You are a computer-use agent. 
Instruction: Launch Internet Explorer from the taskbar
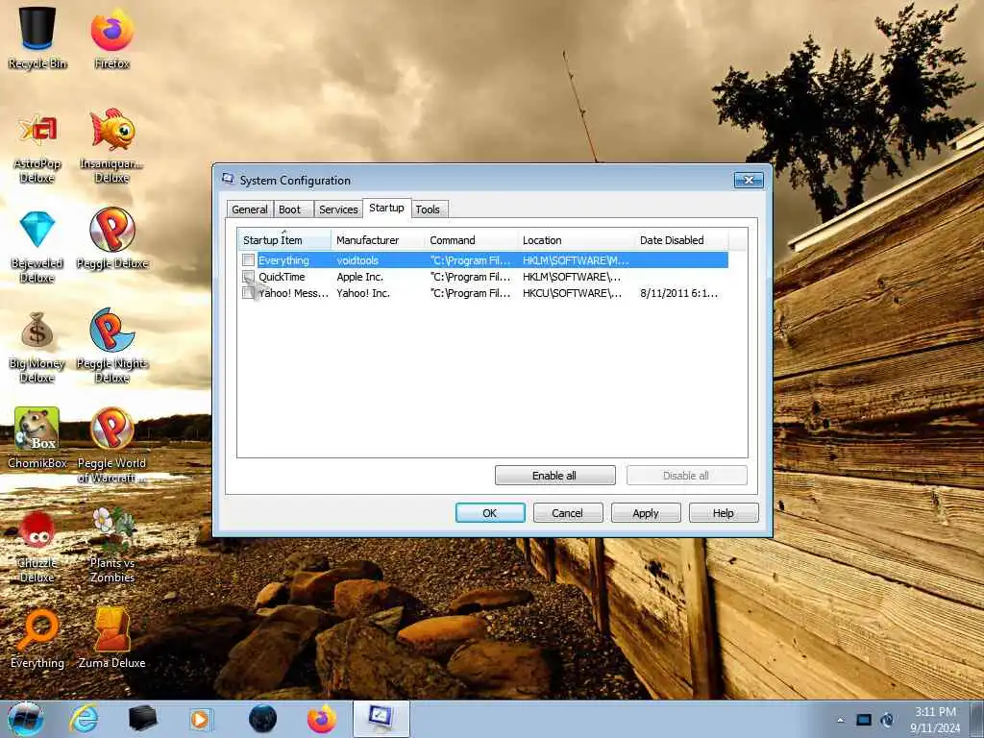coord(84,719)
